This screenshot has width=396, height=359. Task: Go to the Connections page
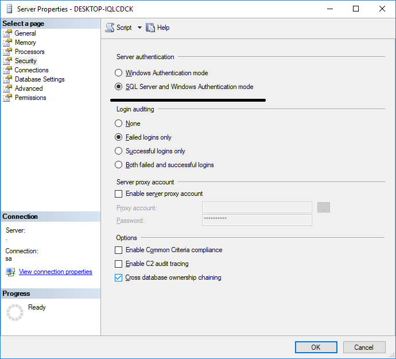click(x=32, y=70)
